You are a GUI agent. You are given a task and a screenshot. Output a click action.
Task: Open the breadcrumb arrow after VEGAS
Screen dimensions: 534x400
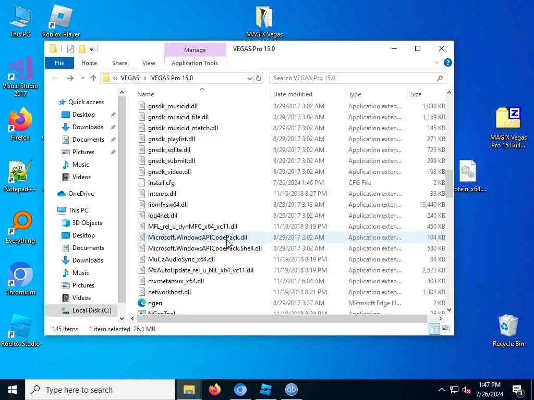point(145,78)
